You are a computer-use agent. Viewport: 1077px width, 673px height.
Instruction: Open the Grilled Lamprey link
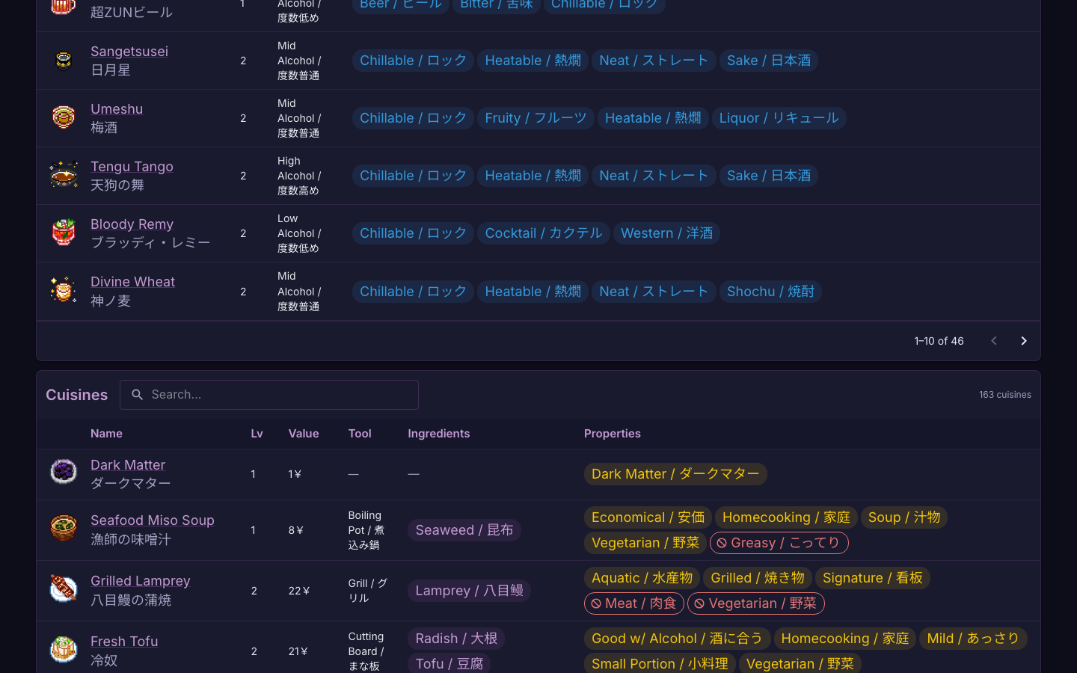click(x=141, y=581)
